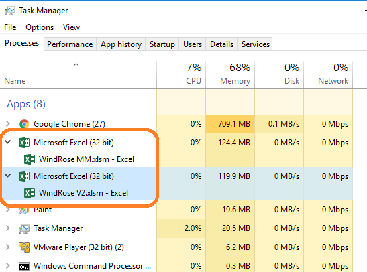Sort processes by Network column
The height and width of the screenshot is (272, 367).
click(328, 75)
